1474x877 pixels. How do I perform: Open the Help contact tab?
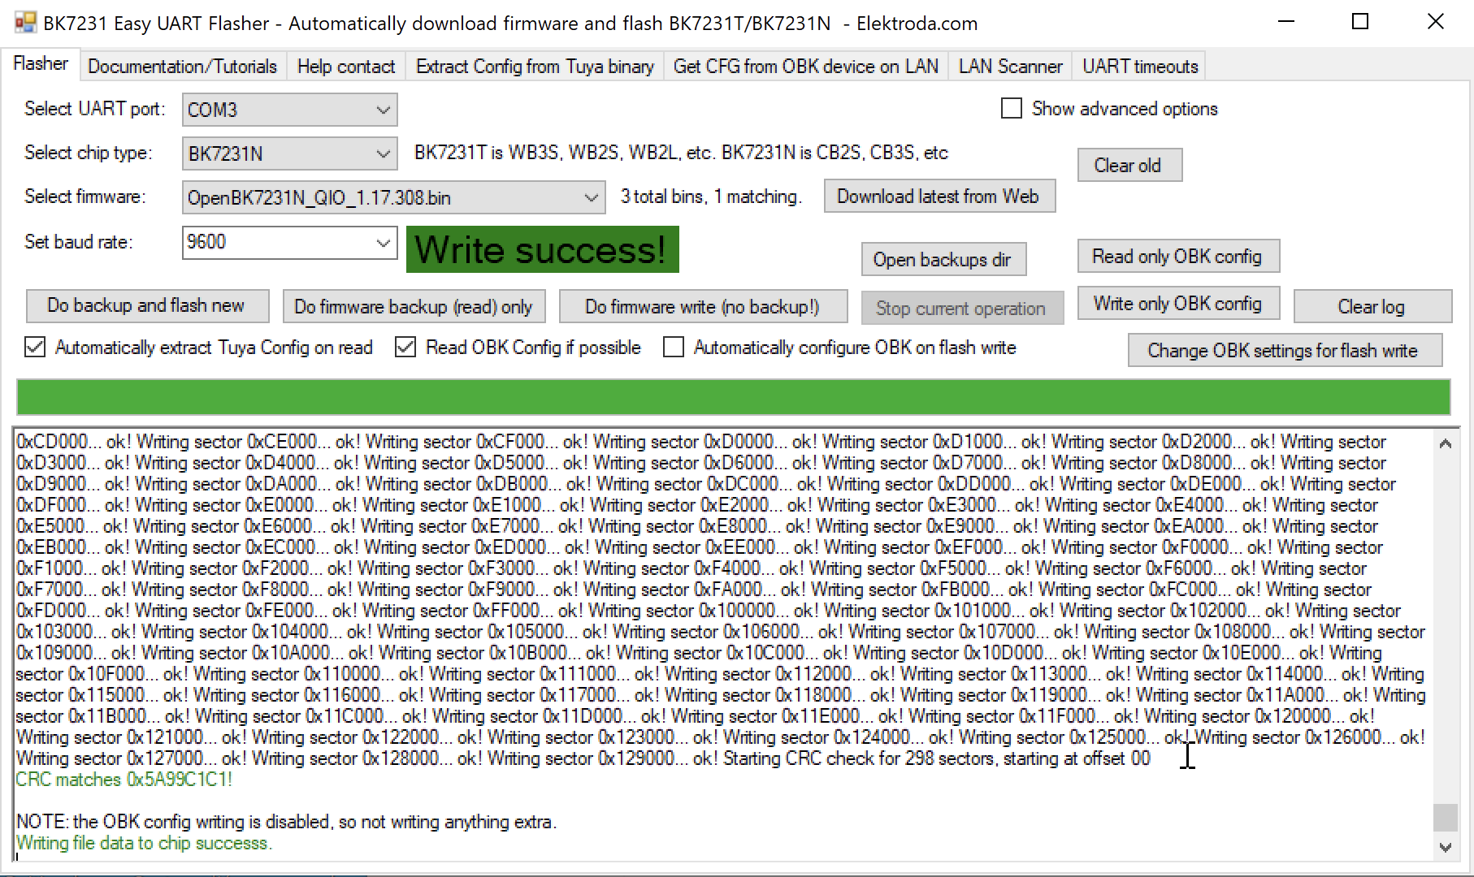346,67
